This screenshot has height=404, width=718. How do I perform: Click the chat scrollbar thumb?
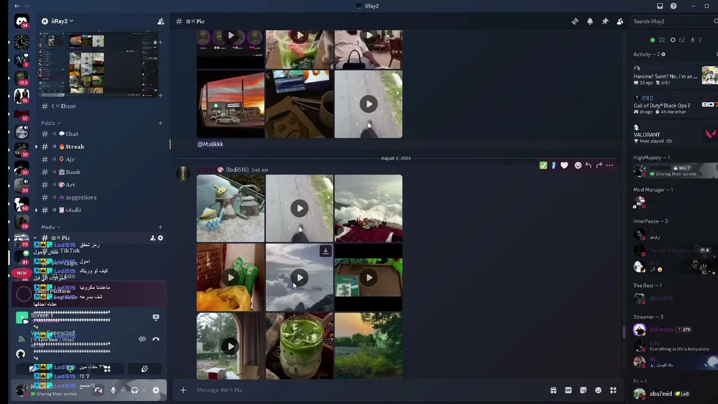click(x=623, y=332)
